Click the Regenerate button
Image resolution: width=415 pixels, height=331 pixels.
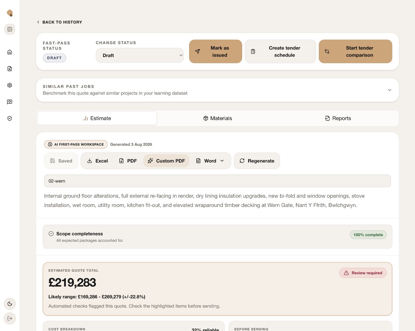[257, 161]
